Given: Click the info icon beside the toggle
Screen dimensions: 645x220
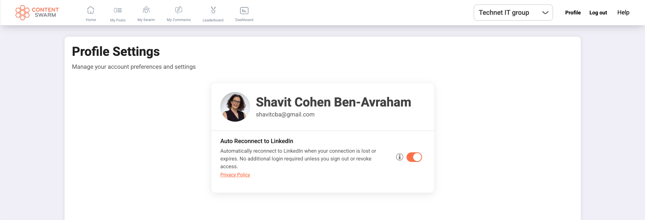Looking at the screenshot, I should click(399, 157).
